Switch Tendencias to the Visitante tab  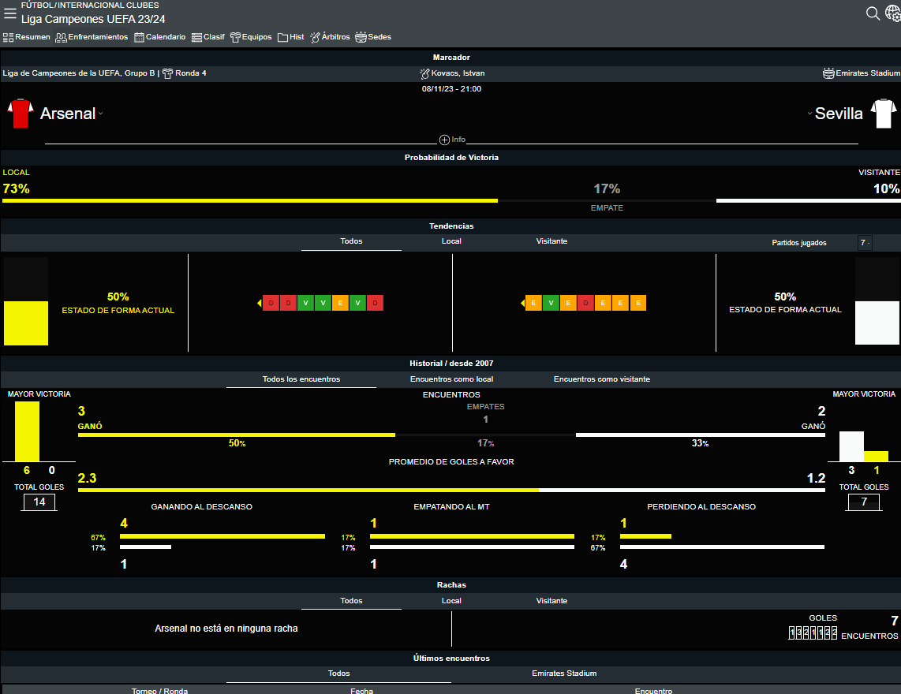pos(551,241)
